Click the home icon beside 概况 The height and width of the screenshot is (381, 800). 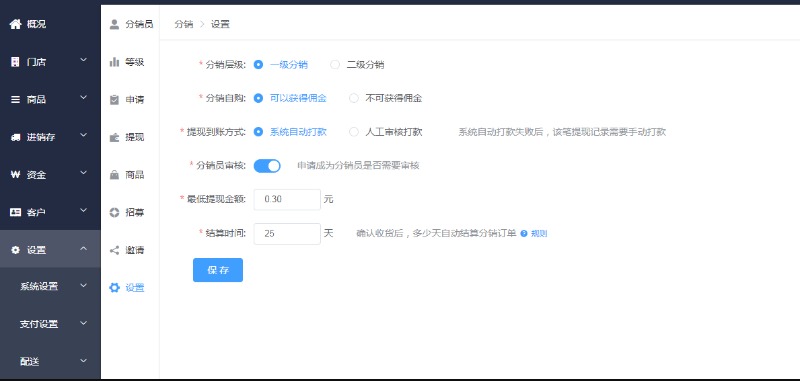(x=15, y=24)
